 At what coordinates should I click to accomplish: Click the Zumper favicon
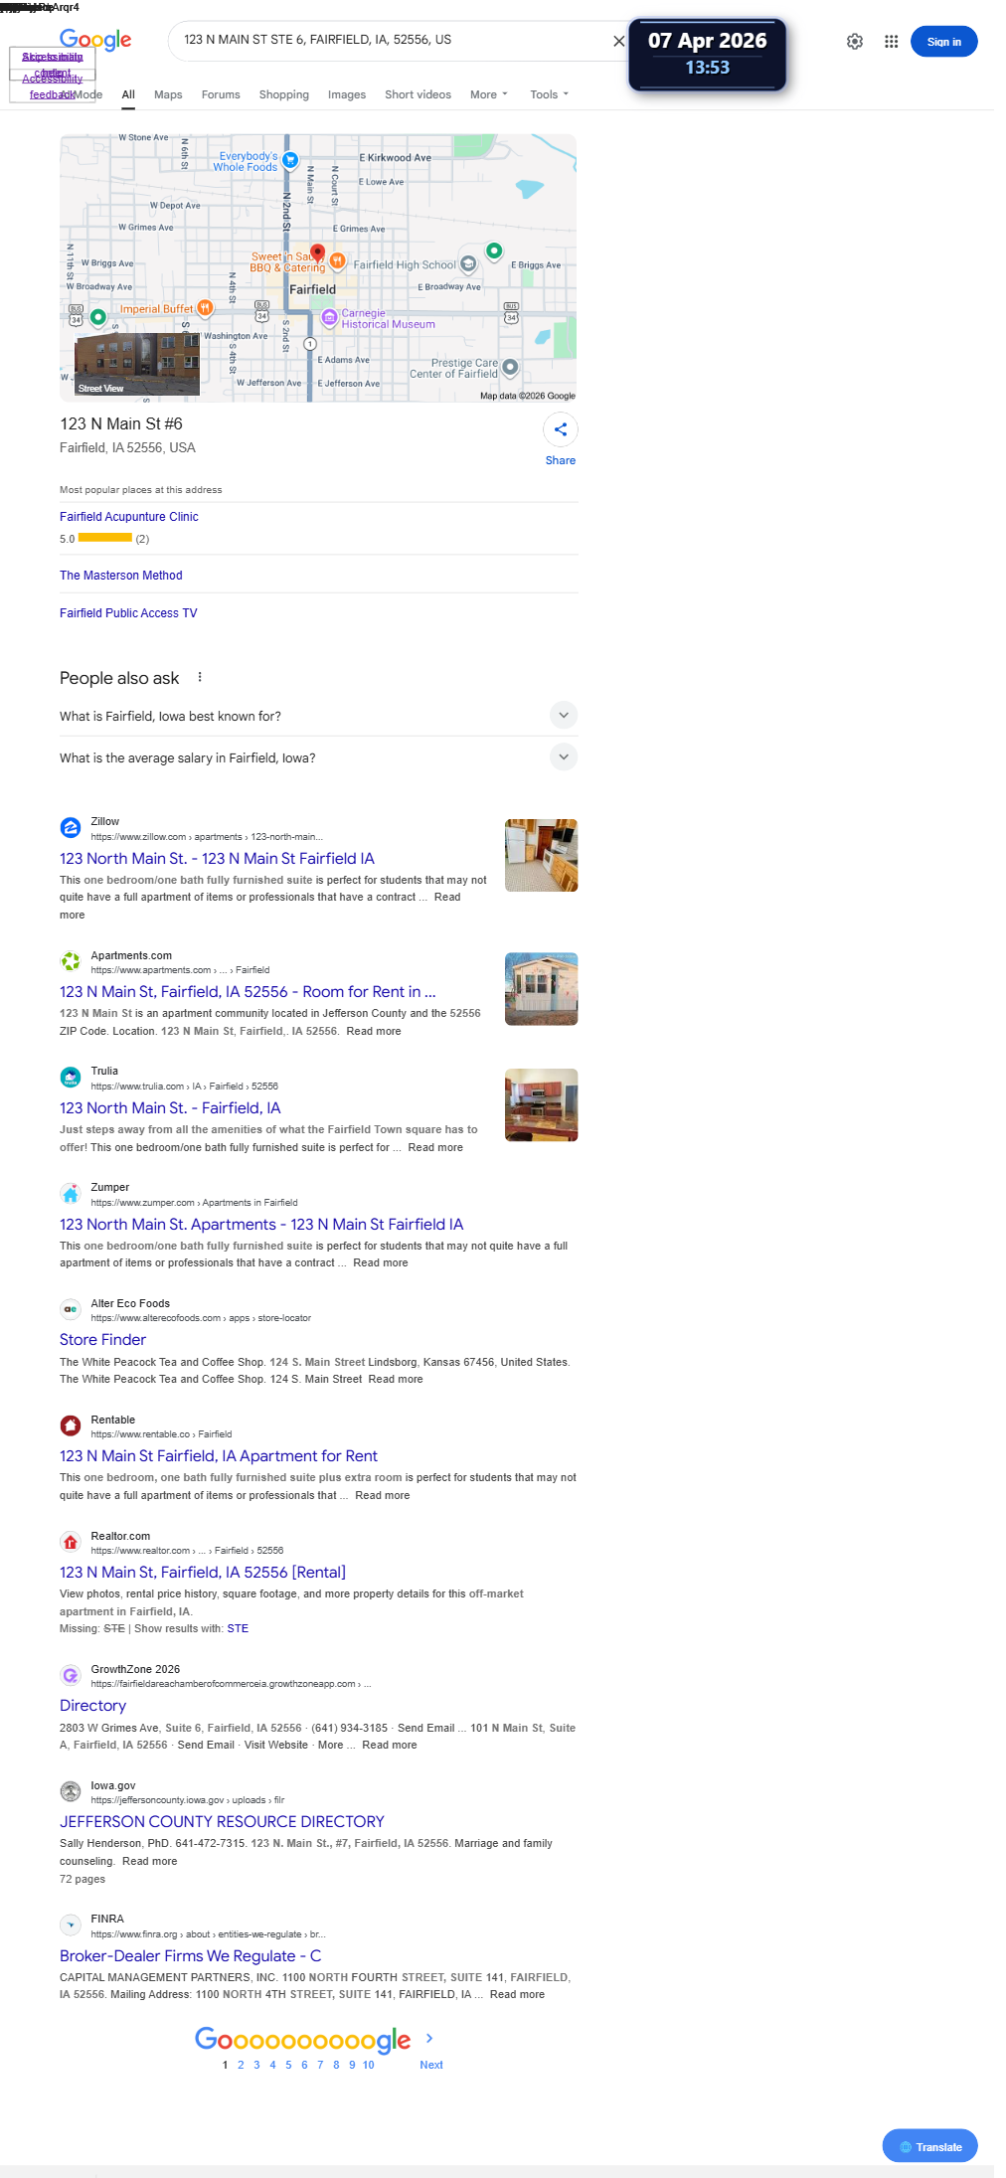71,1194
